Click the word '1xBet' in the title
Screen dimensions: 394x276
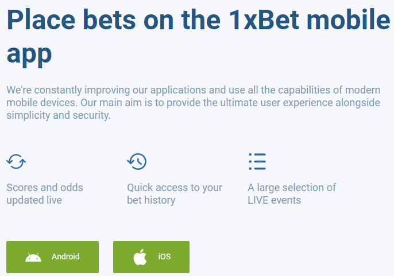pos(264,20)
